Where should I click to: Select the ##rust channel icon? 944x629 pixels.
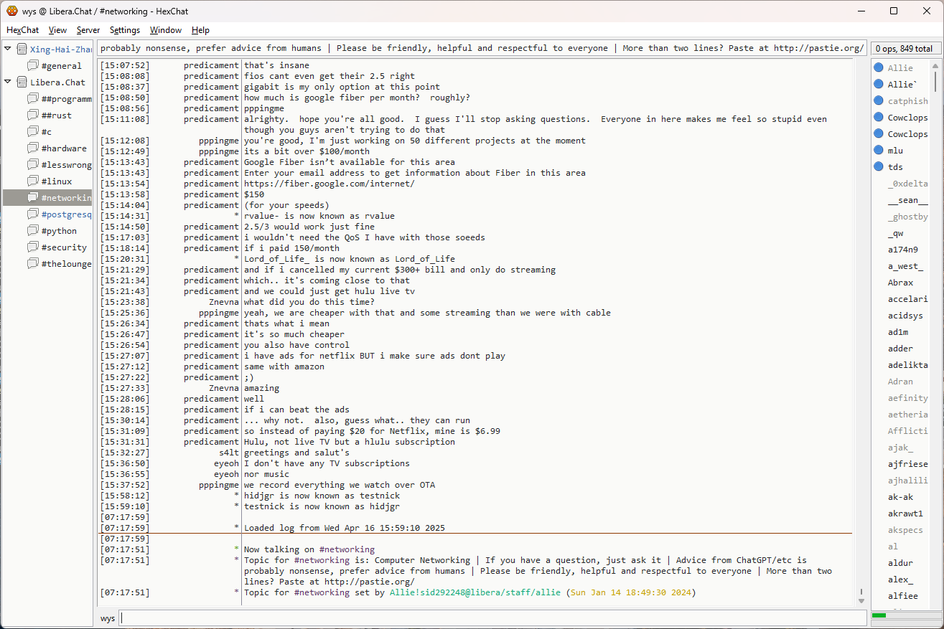click(x=32, y=115)
